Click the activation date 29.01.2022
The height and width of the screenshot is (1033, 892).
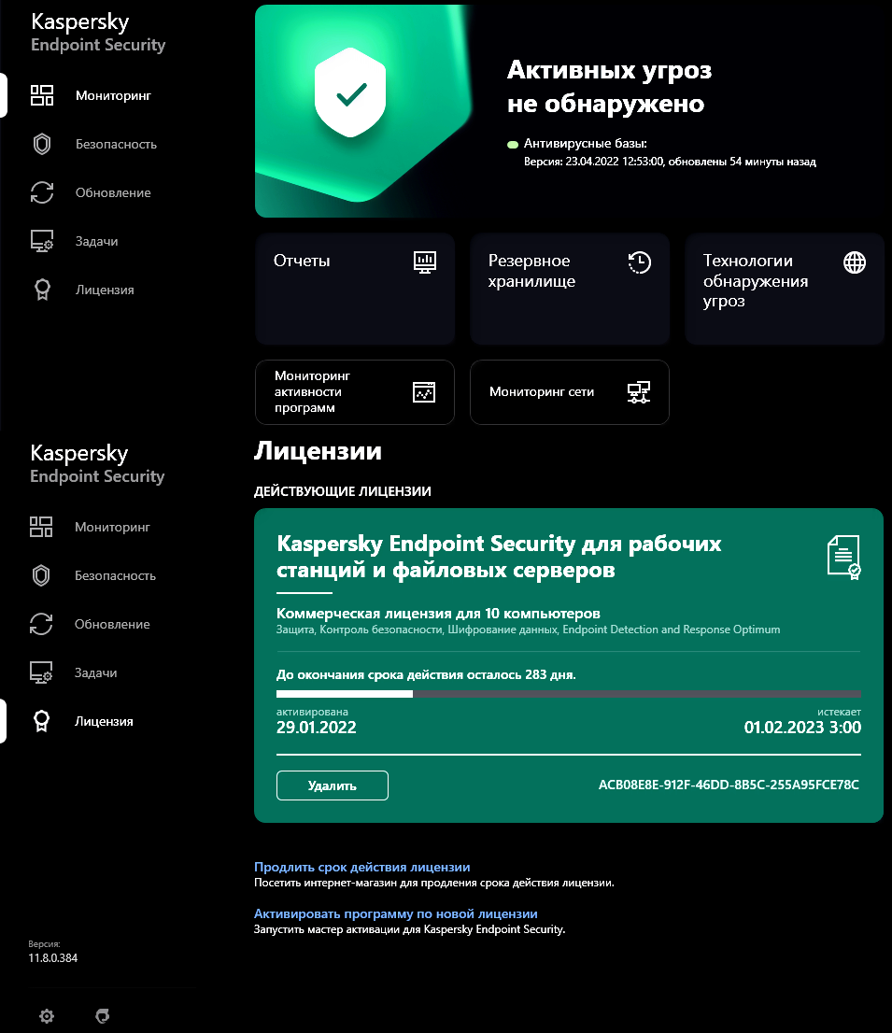317,728
